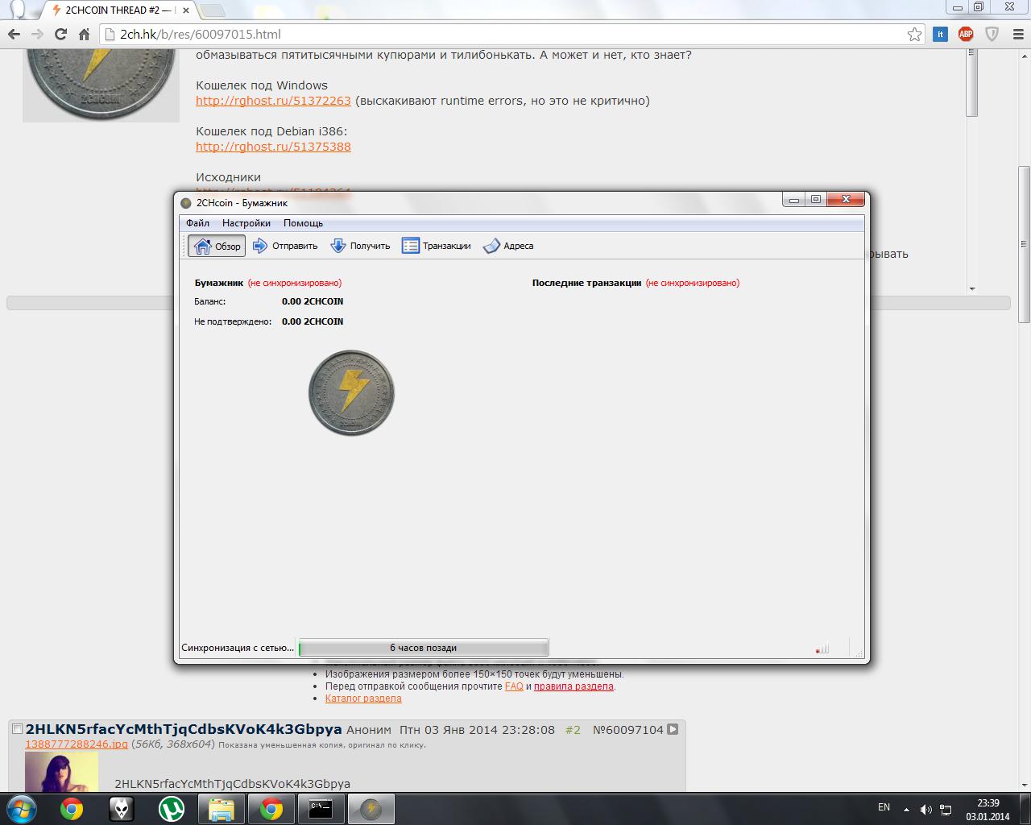Click the EN language indicator in tray
The width and height of the screenshot is (1031, 825).
tap(884, 807)
